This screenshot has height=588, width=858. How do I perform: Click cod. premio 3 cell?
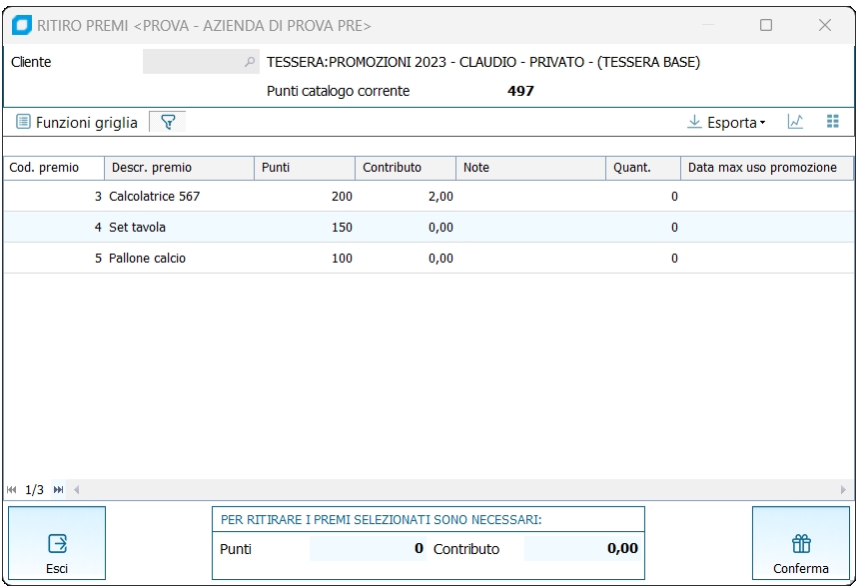54,197
